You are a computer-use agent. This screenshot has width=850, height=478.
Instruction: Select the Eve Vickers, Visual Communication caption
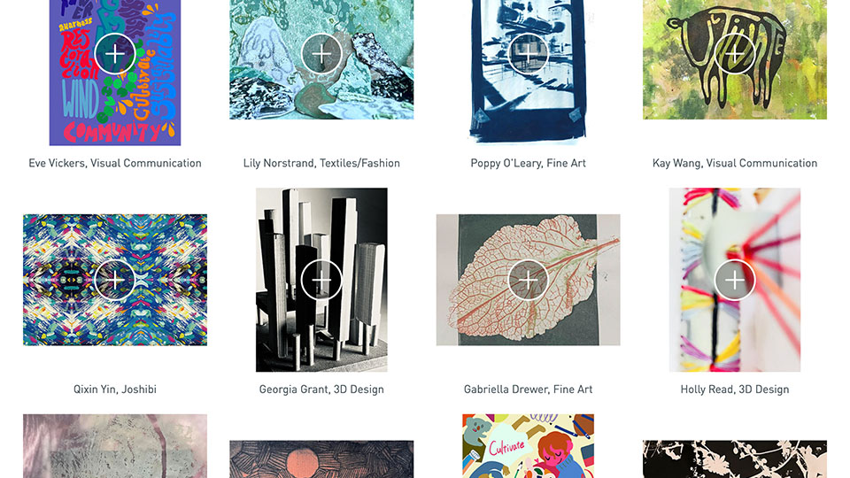click(x=115, y=163)
